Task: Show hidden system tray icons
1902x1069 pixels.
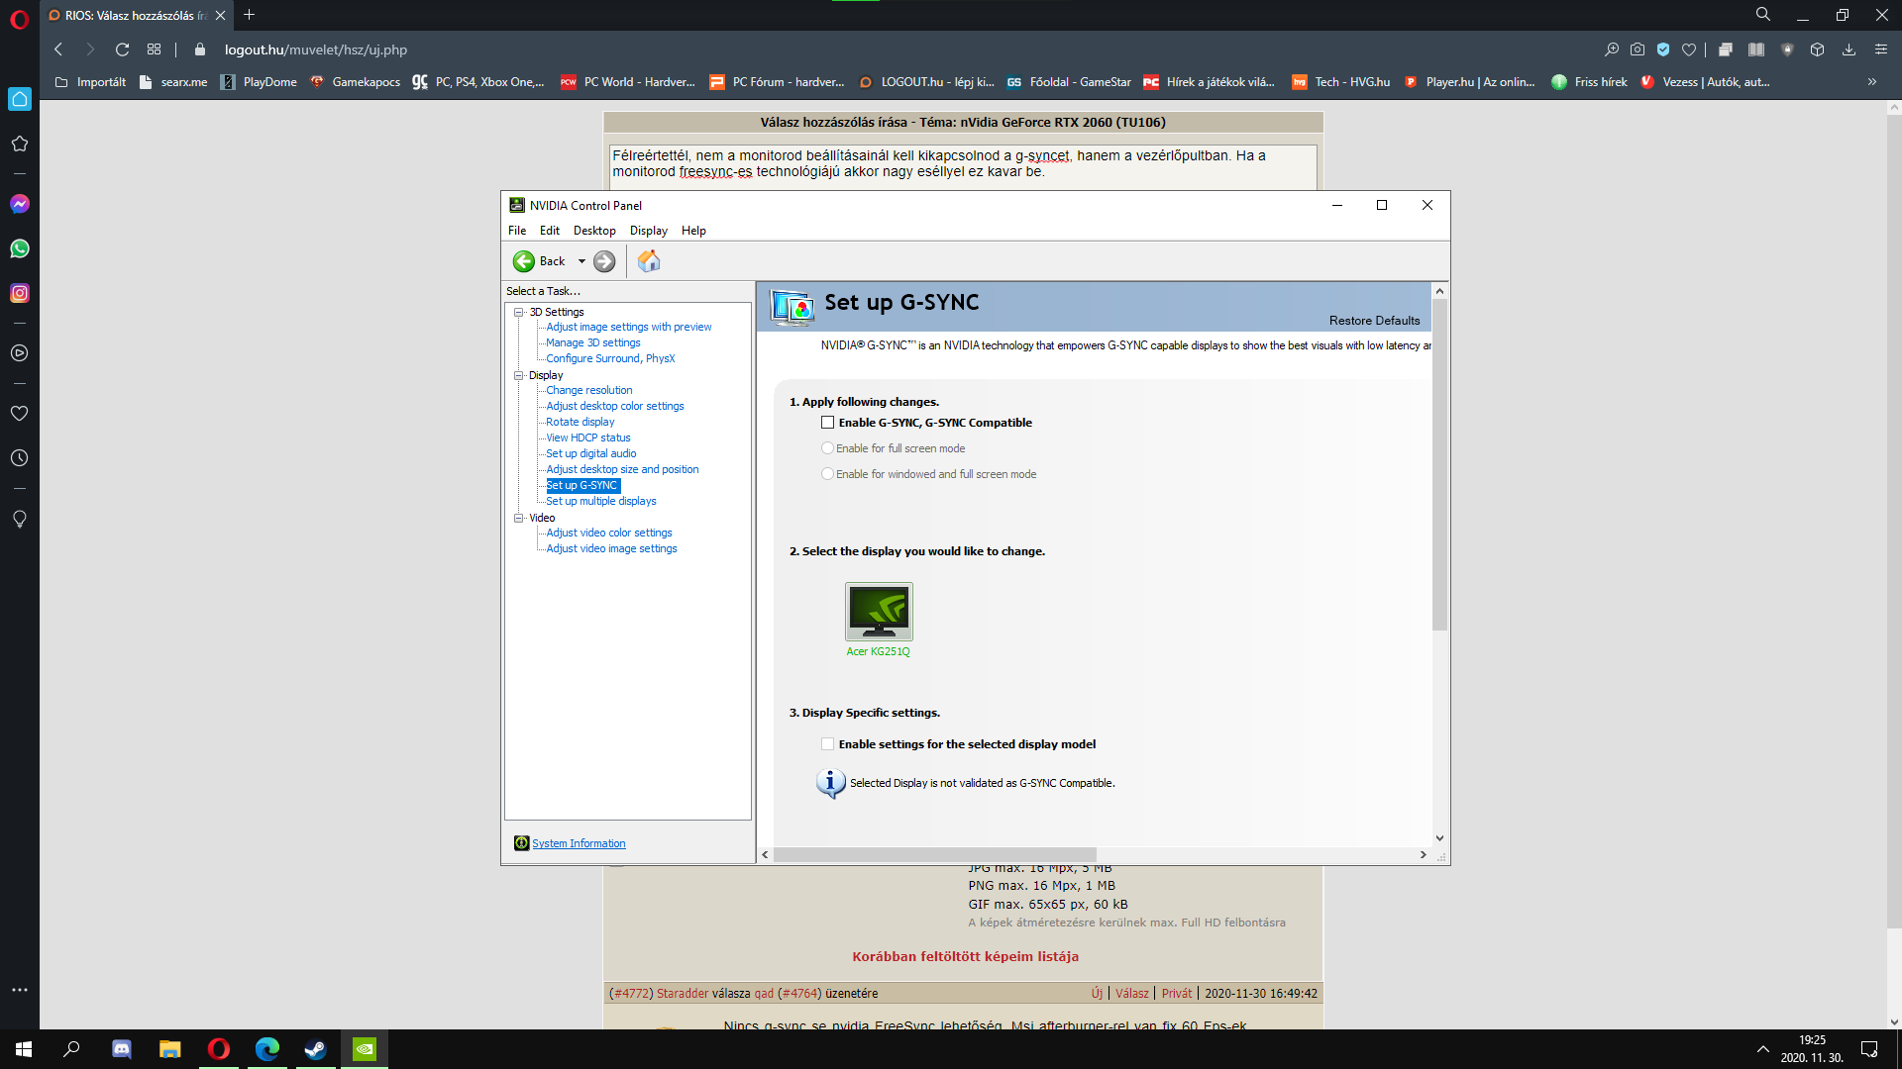Action: click(x=1762, y=1049)
